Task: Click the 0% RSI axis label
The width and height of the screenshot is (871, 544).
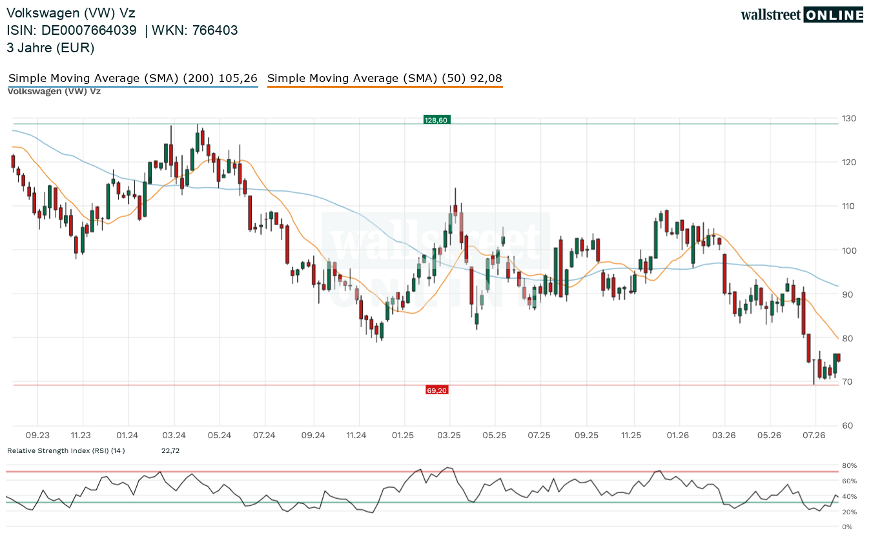Action: coord(847,527)
